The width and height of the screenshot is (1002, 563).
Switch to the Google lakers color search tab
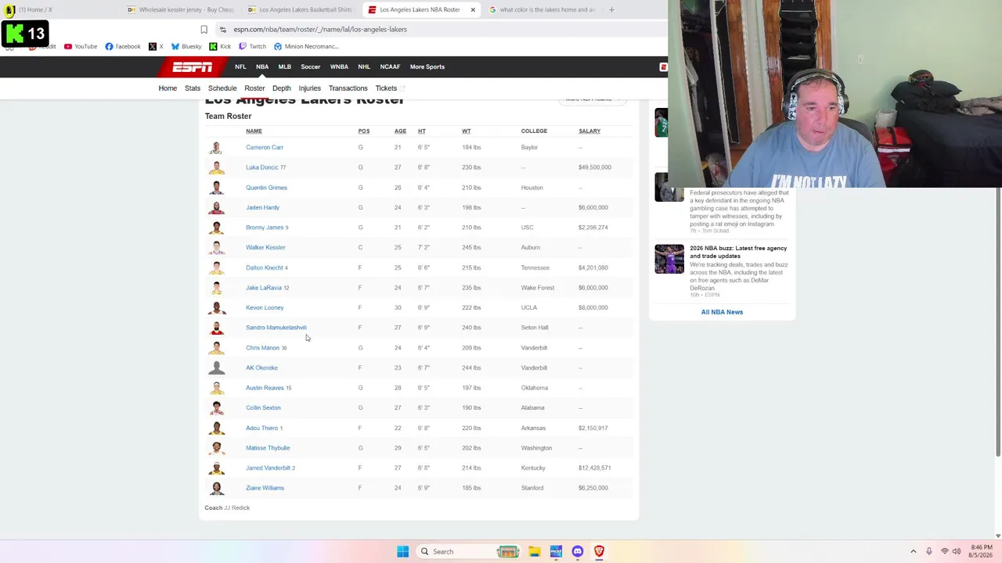(x=542, y=9)
